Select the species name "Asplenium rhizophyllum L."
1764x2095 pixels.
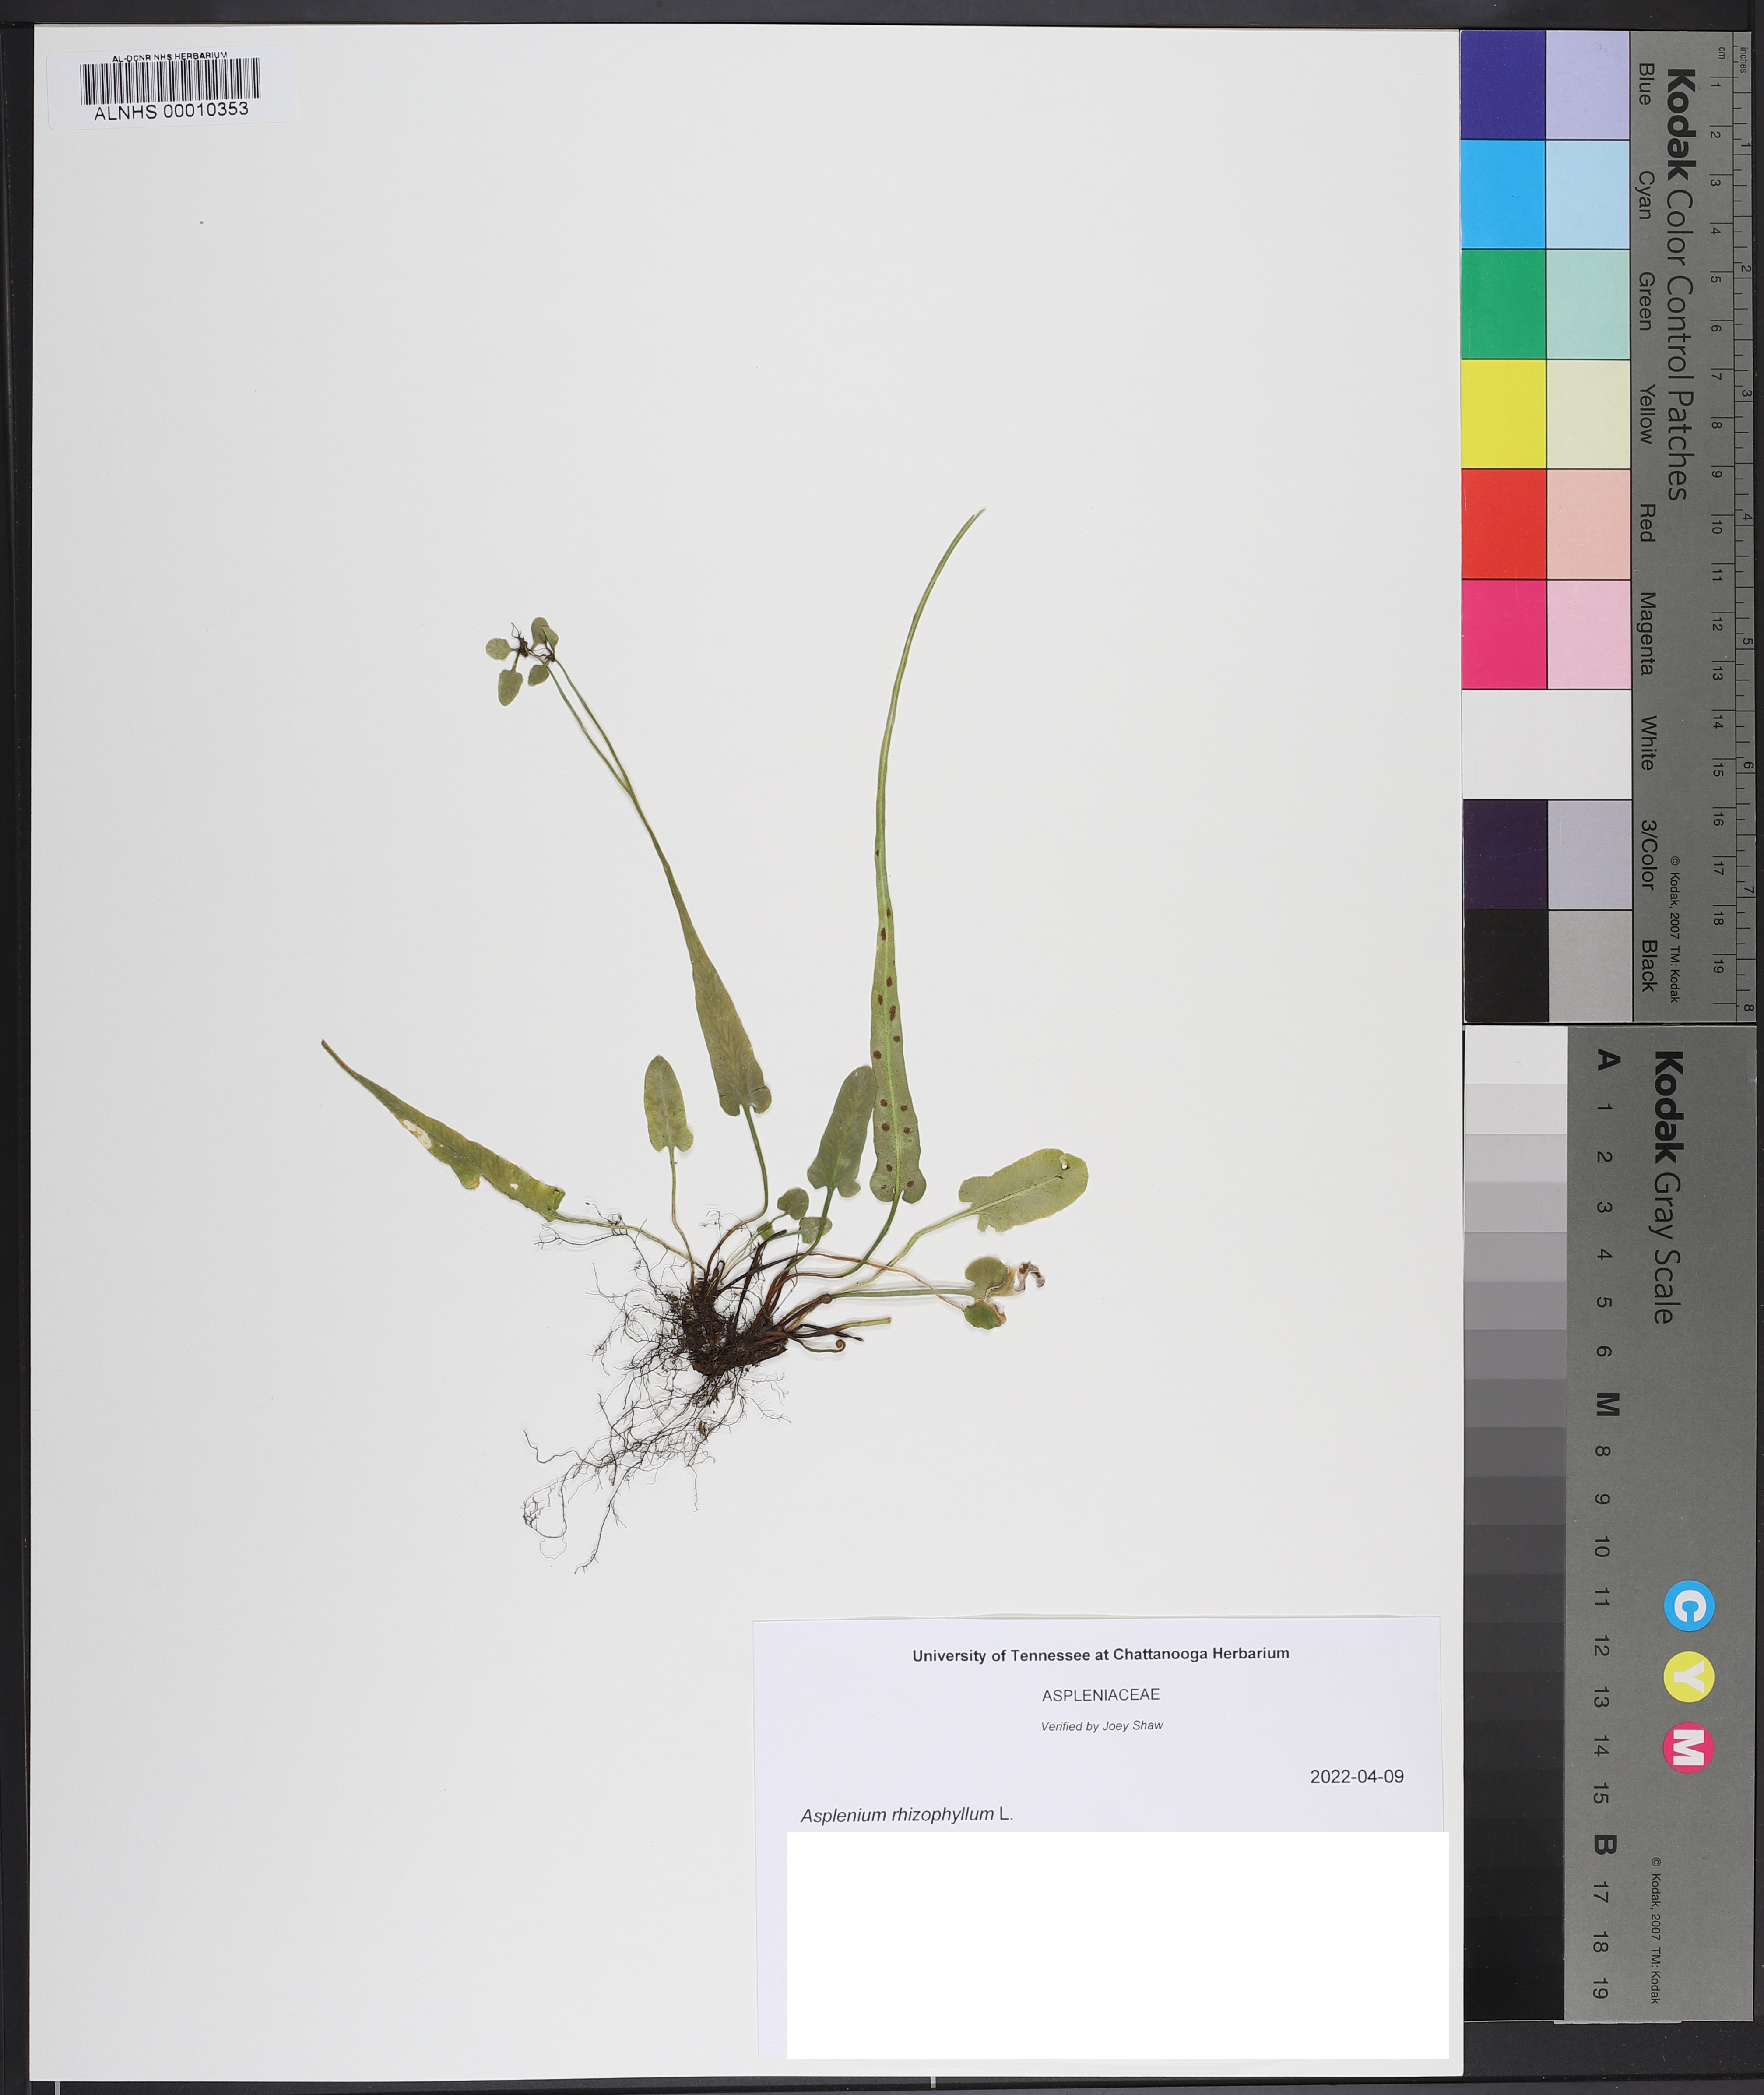(906, 1814)
